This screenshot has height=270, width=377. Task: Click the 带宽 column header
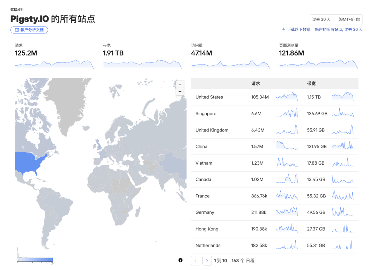[311, 84]
